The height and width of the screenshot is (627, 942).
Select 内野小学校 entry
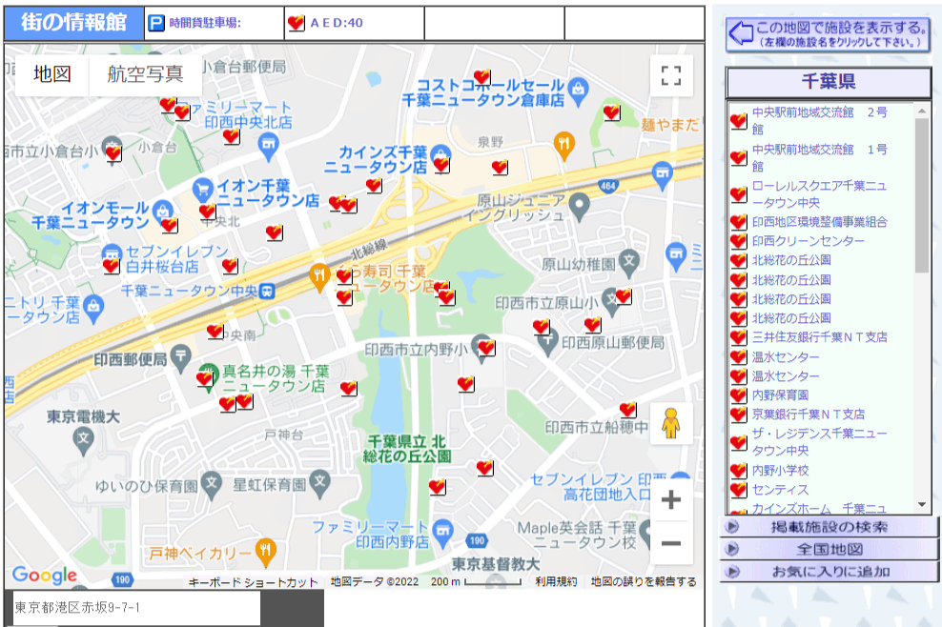click(781, 471)
